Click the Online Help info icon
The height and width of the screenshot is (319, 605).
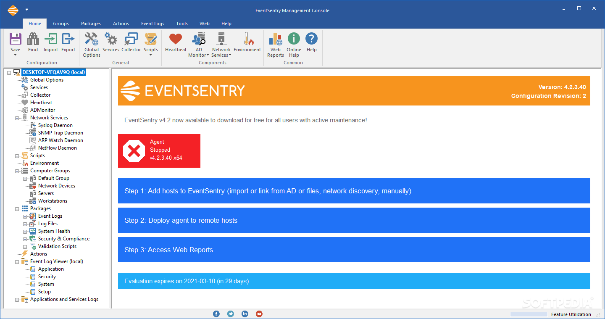(294, 39)
